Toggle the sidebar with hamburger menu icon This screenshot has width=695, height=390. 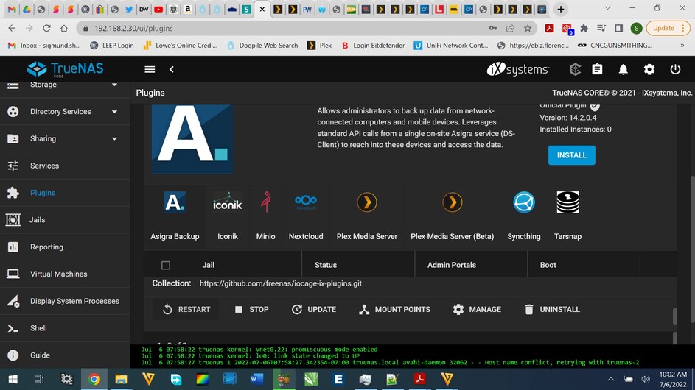(150, 69)
